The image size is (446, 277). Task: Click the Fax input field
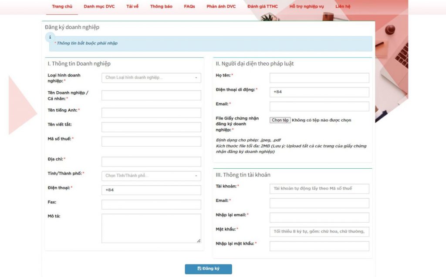[x=151, y=204]
